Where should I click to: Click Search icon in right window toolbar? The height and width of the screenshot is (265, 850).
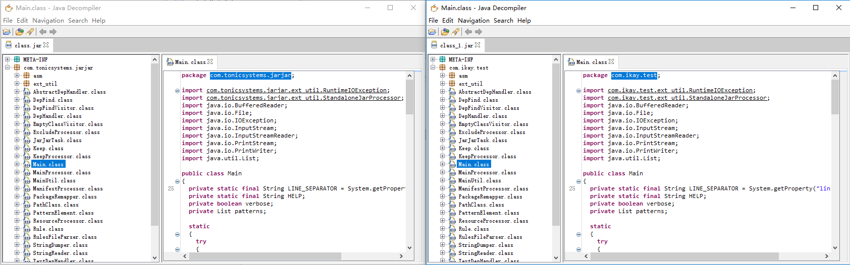[x=455, y=32]
